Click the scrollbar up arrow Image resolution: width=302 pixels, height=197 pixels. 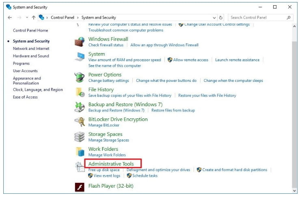pos(294,26)
